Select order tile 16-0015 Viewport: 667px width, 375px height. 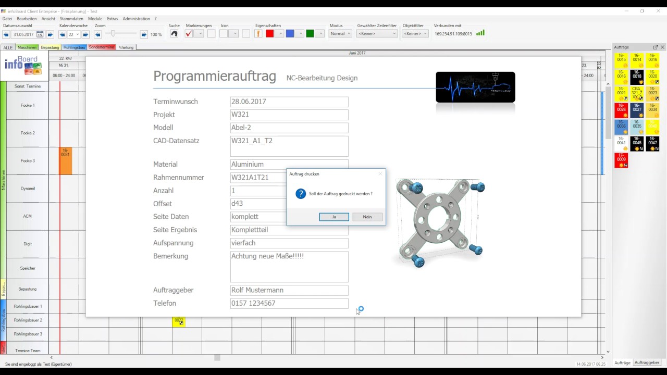[x=621, y=61]
